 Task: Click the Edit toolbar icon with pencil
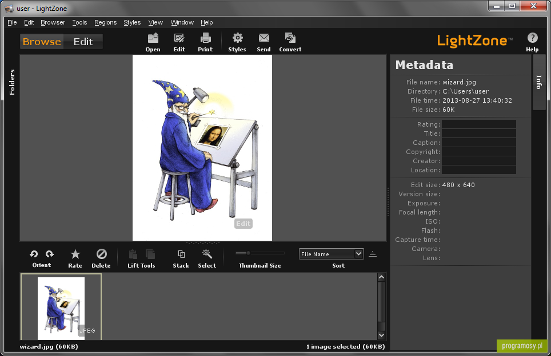point(179,38)
